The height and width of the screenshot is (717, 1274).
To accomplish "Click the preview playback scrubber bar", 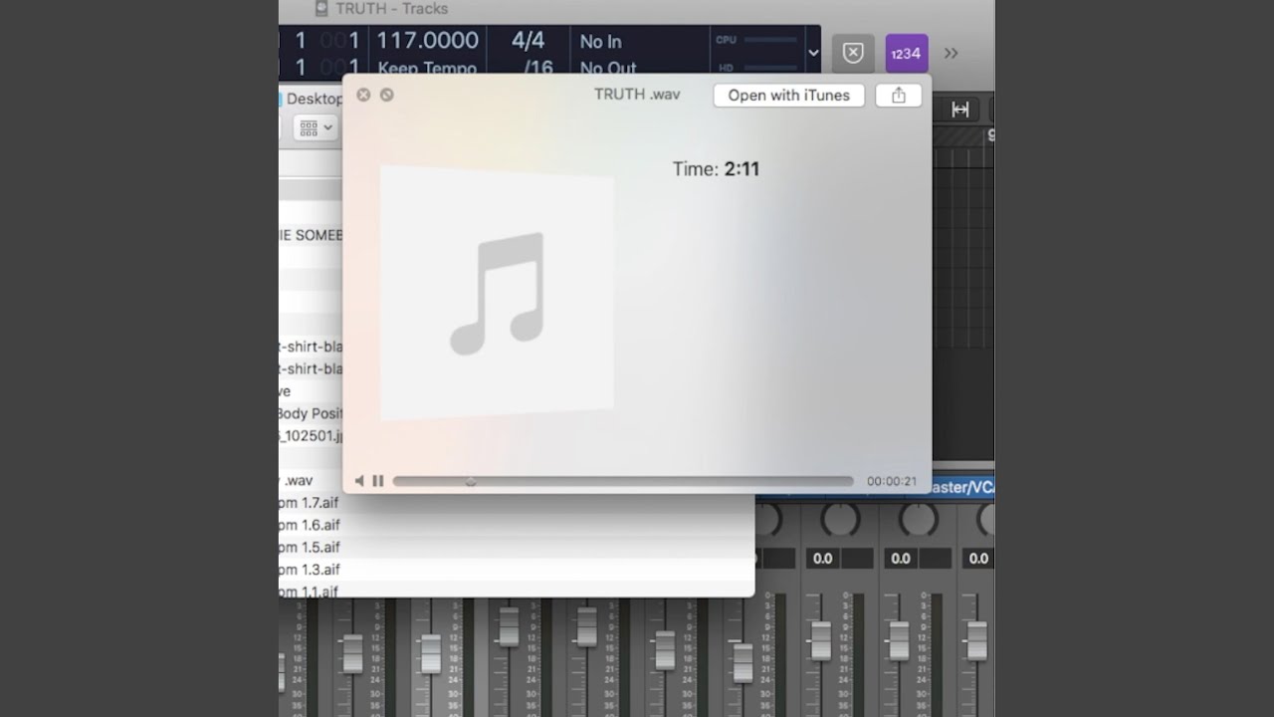I will pyautogui.click(x=623, y=481).
